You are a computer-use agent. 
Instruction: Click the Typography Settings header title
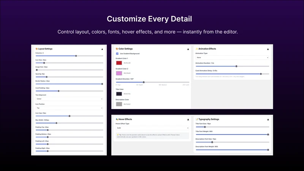click(209, 119)
